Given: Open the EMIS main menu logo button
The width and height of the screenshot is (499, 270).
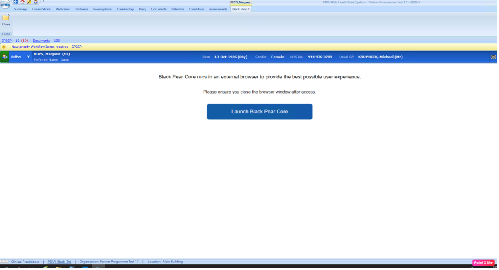Looking at the screenshot, I should point(5,5).
